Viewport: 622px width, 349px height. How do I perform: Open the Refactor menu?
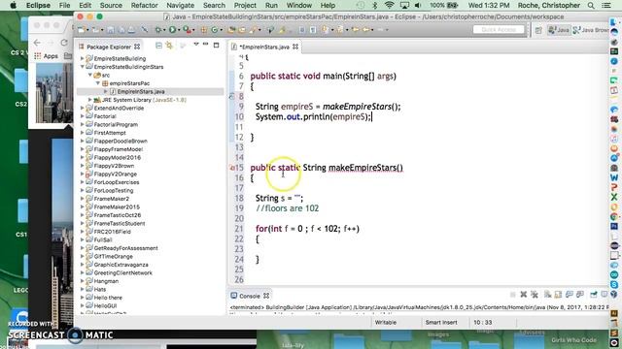145,6
